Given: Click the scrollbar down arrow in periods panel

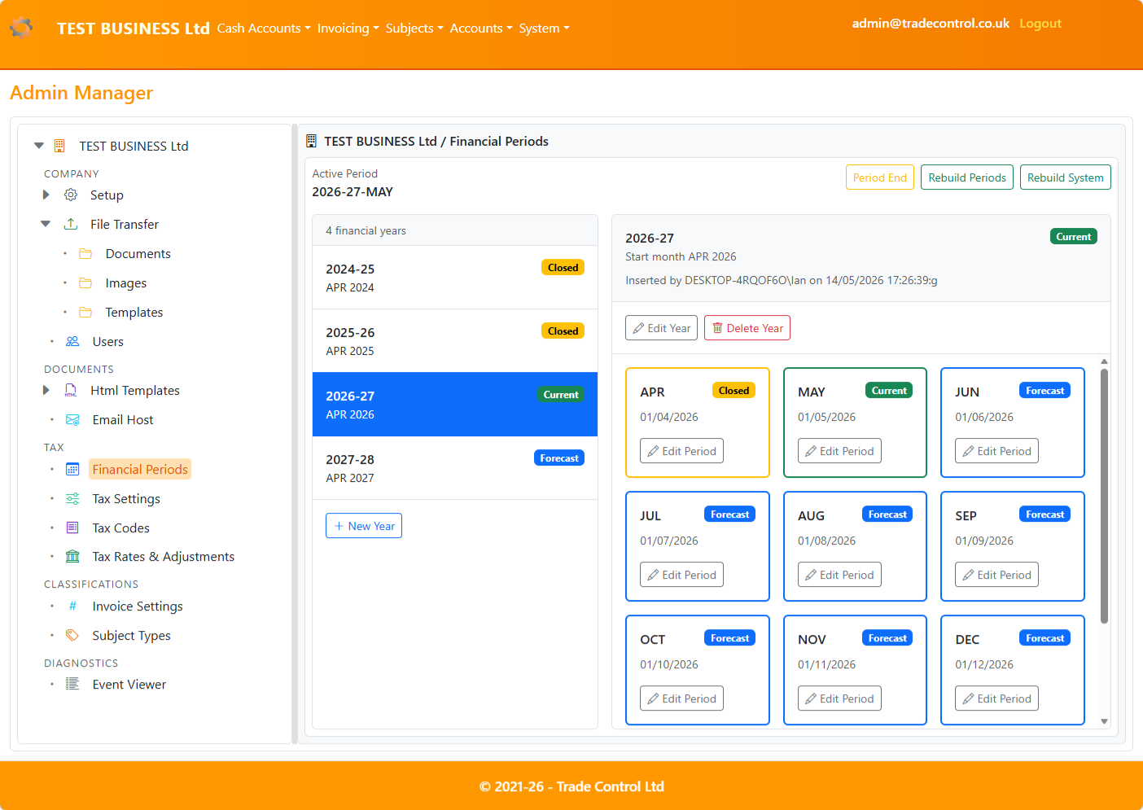Looking at the screenshot, I should tap(1104, 721).
